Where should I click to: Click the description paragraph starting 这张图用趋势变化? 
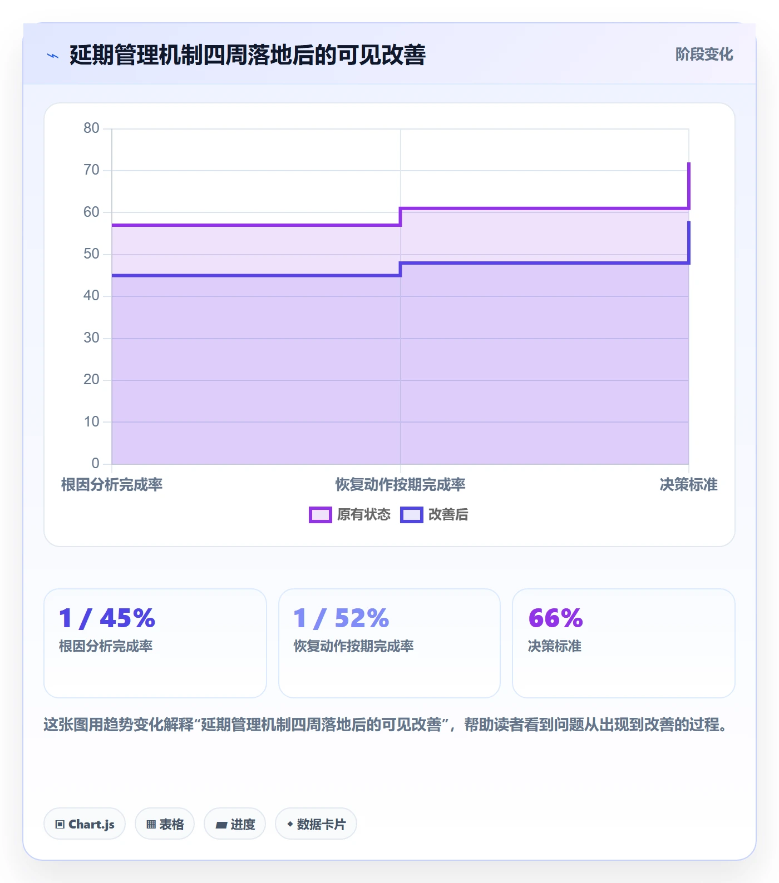(387, 725)
